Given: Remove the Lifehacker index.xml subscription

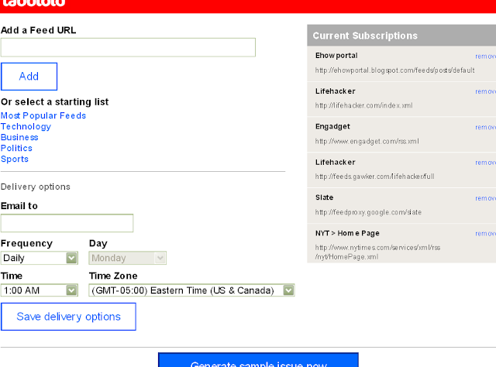Looking at the screenshot, I should (486, 91).
